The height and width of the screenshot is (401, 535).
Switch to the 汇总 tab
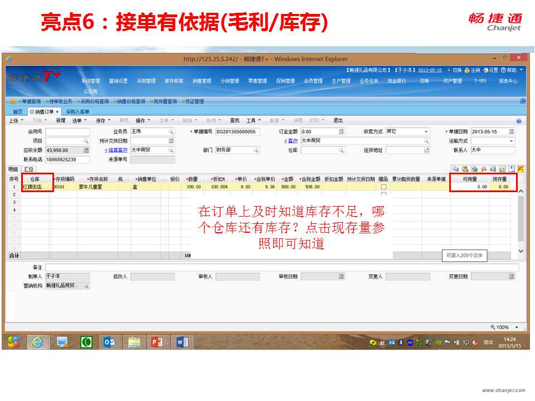pyautogui.click(x=28, y=169)
